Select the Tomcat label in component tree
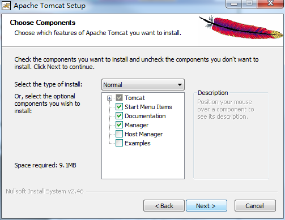The image size is (285, 220). tap(135, 98)
